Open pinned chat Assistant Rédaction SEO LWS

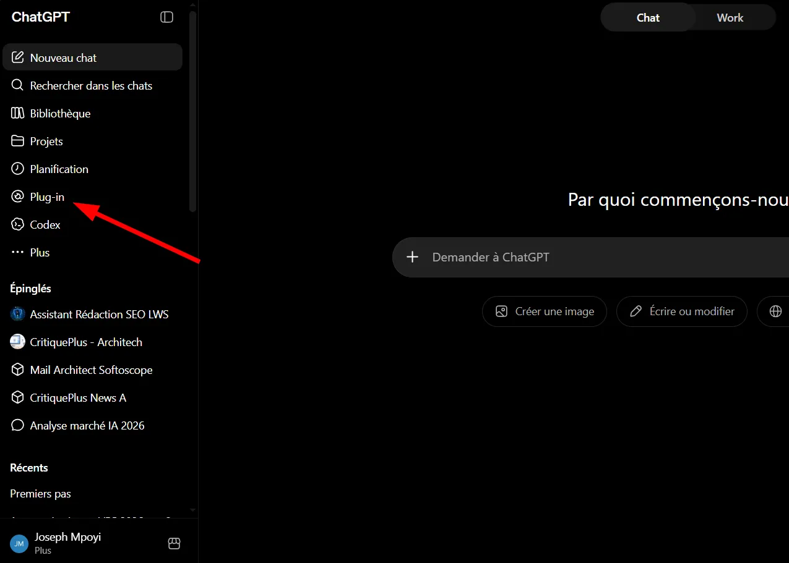pyautogui.click(x=92, y=314)
